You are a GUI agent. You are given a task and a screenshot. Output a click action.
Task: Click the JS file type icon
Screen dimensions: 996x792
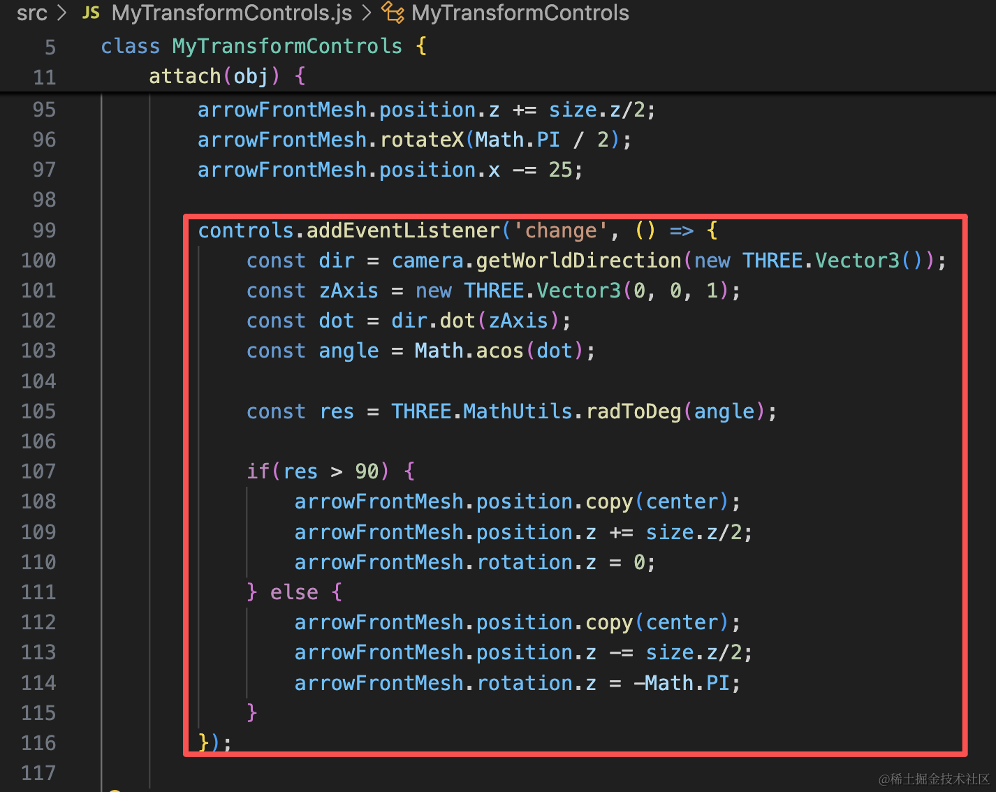tap(91, 13)
